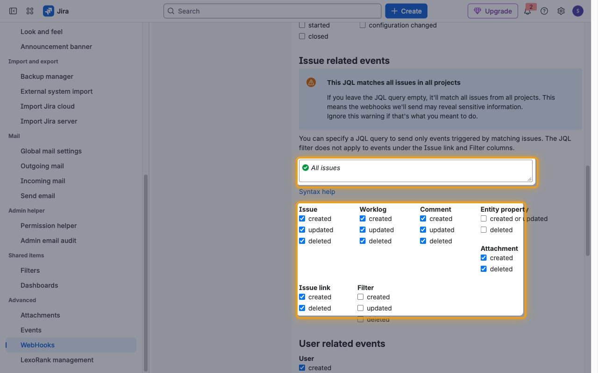598x373 pixels.
Task: Focus the Search field
Action: pos(272,11)
